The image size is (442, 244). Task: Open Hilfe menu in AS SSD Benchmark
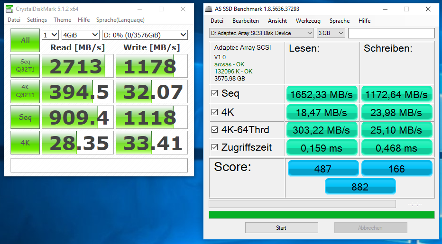click(x=365, y=20)
